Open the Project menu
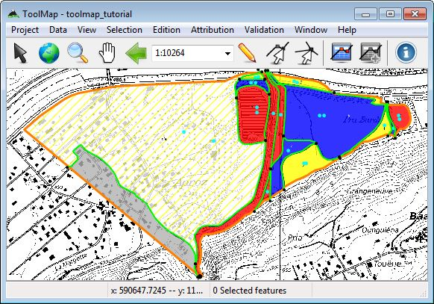 point(25,30)
